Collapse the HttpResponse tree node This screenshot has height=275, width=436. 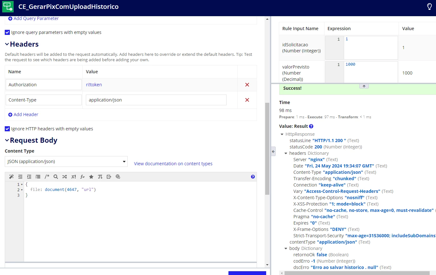(282, 134)
